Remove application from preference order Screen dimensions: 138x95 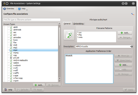pyautogui.click(x=123, y=74)
